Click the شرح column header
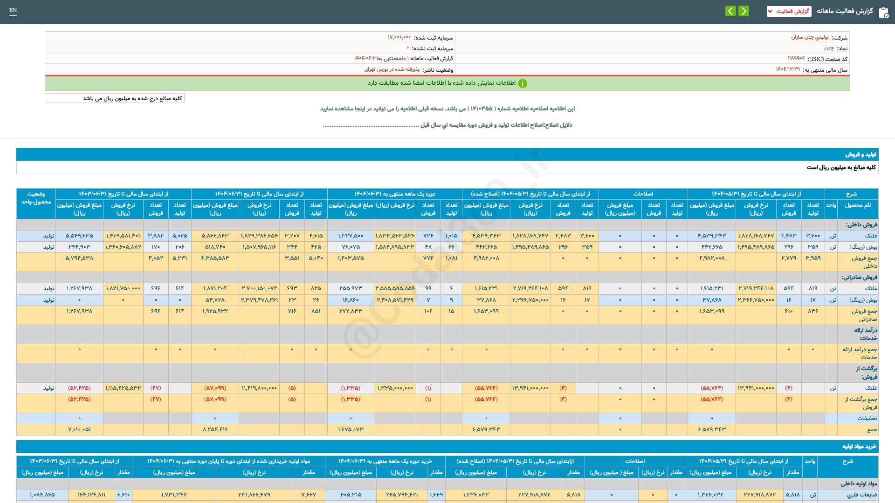Screen dimensions: 895x503 click(851, 194)
